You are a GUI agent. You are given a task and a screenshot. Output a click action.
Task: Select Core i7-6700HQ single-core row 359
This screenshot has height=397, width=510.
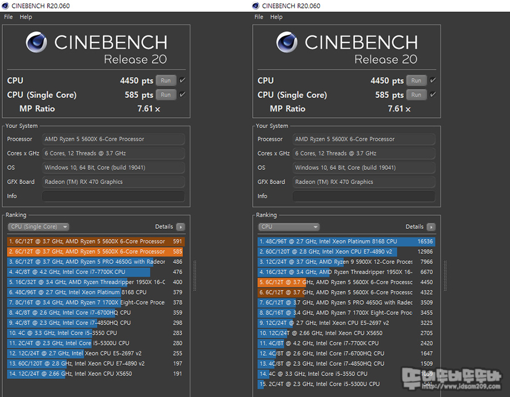[x=96, y=313]
